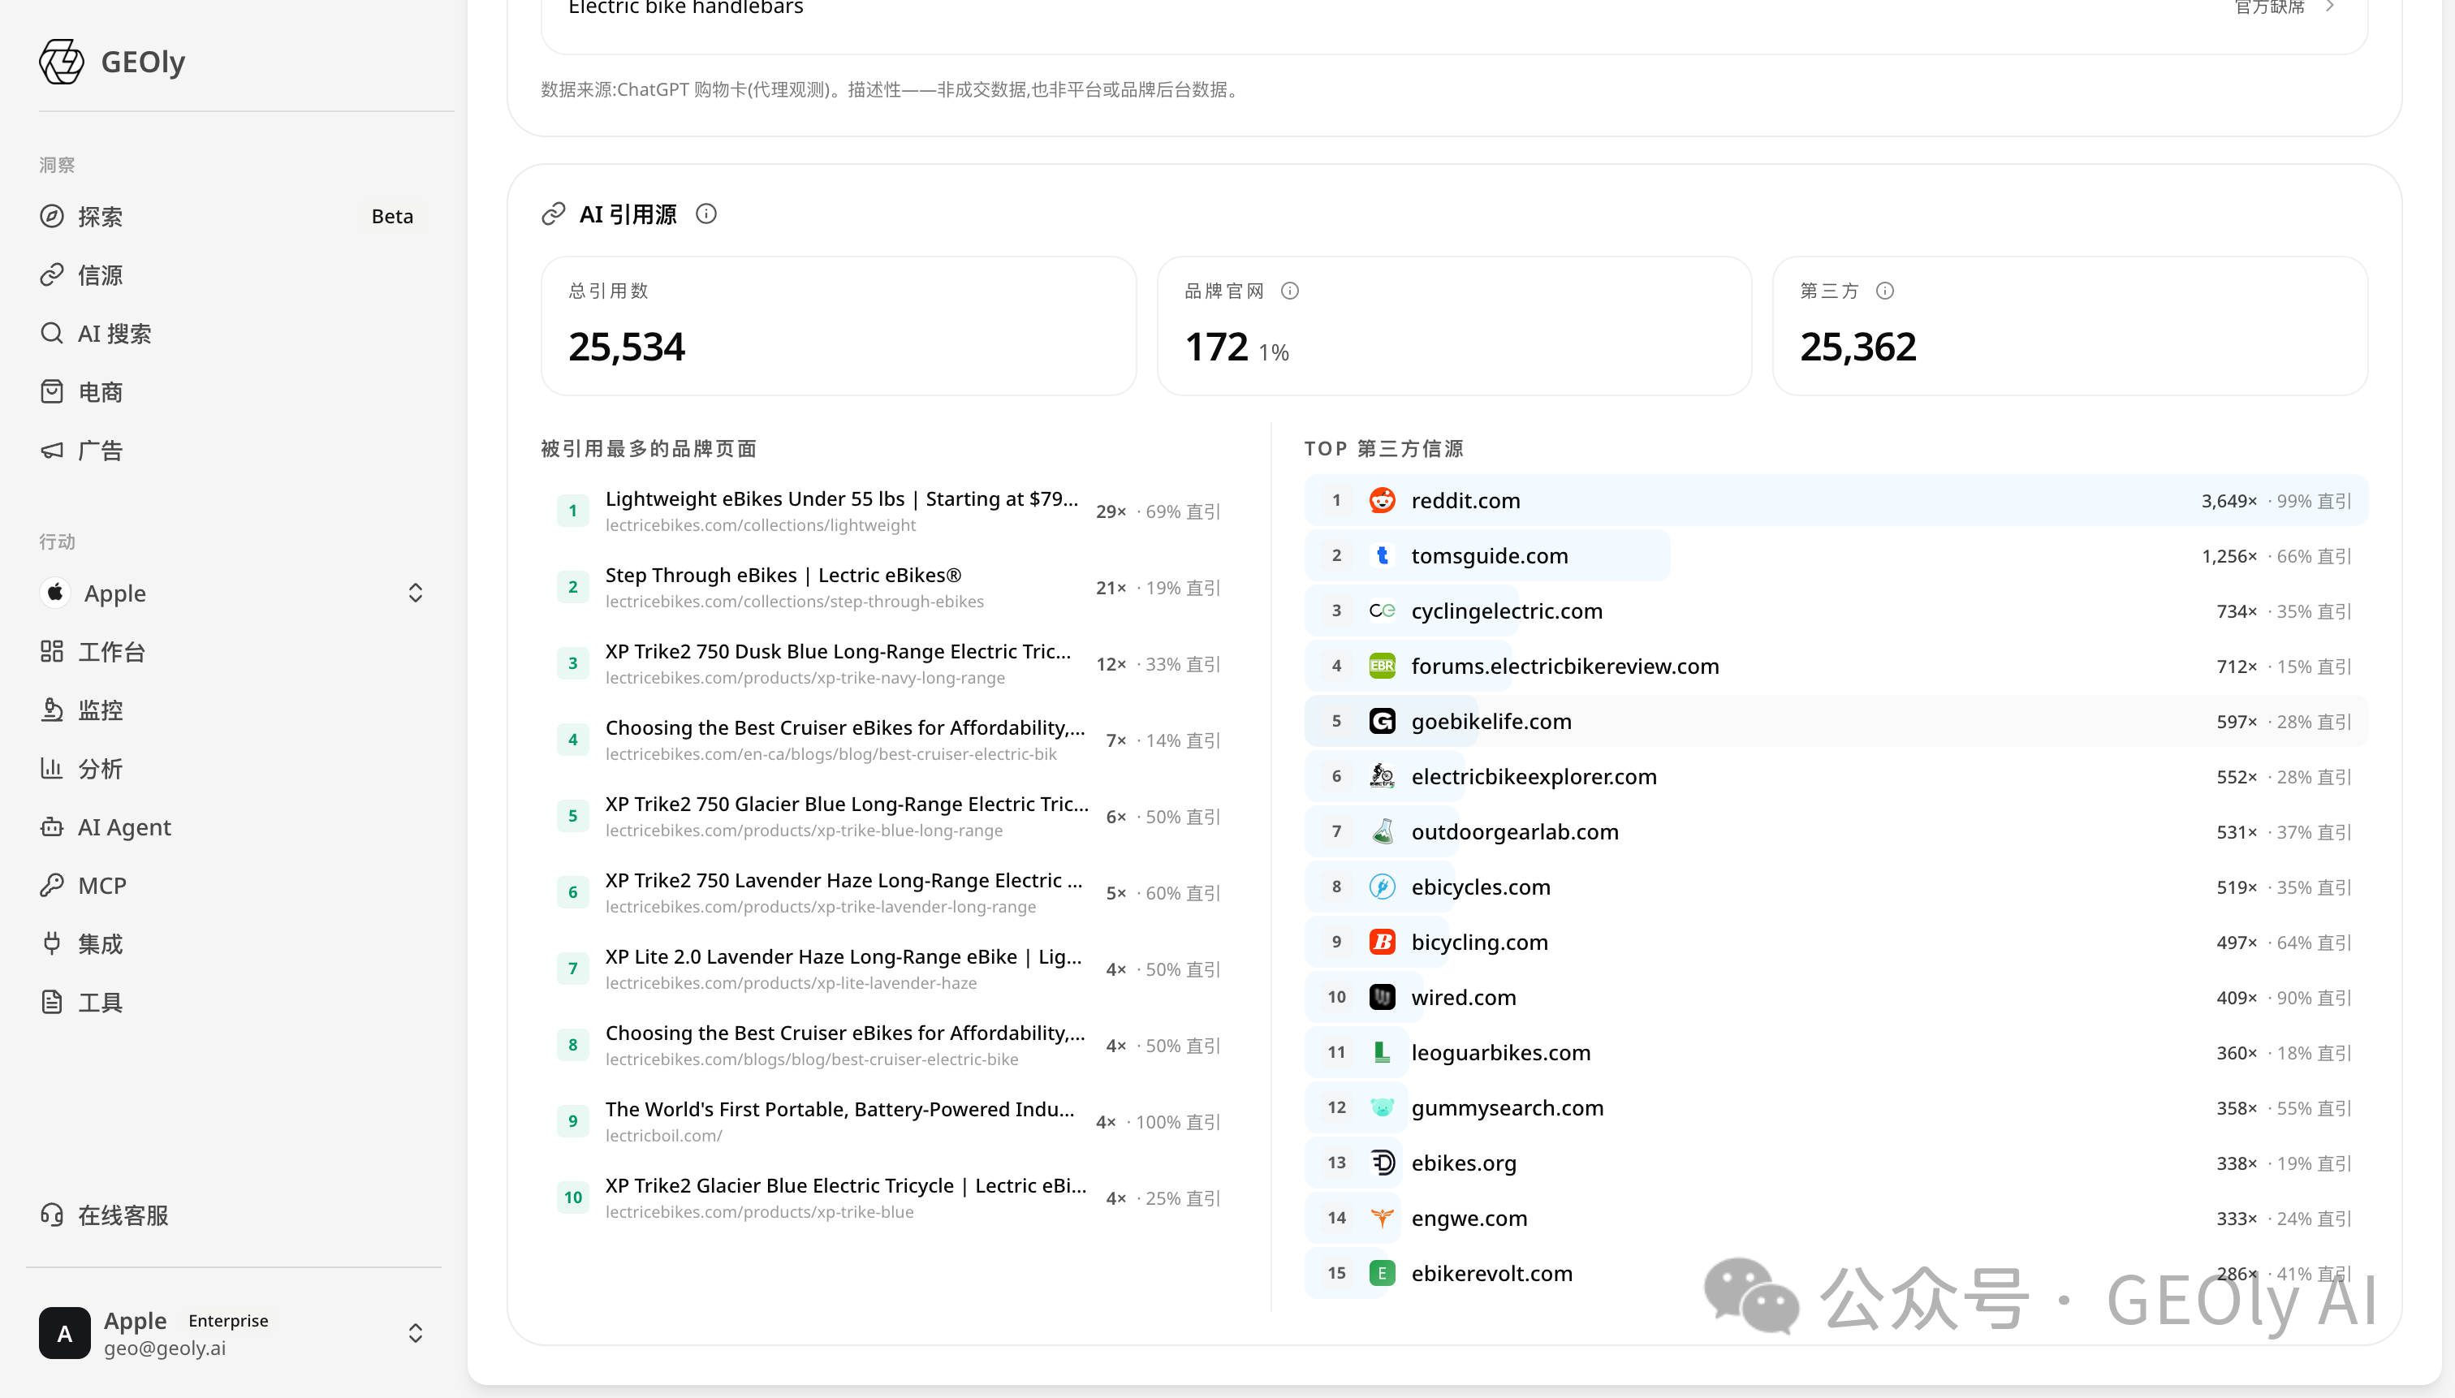Image resolution: width=2455 pixels, height=1398 pixels.
Task: Select tomsguide.com source name
Action: point(1489,556)
